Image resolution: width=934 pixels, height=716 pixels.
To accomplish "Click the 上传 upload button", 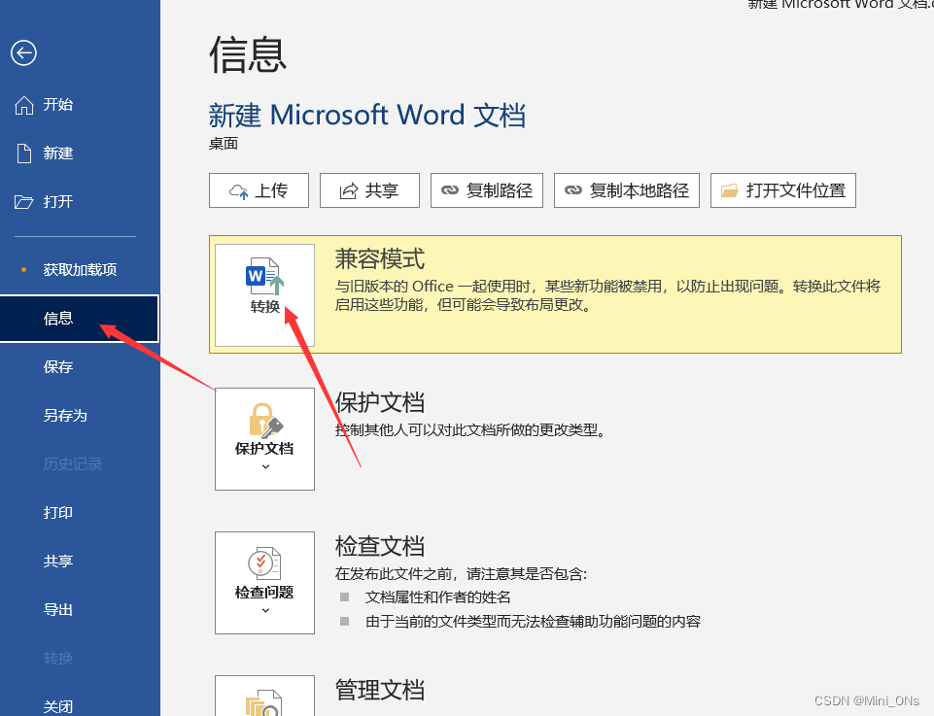I will point(259,190).
